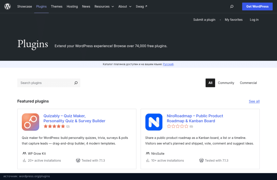Open the Hosting menu item

coord(72,6)
